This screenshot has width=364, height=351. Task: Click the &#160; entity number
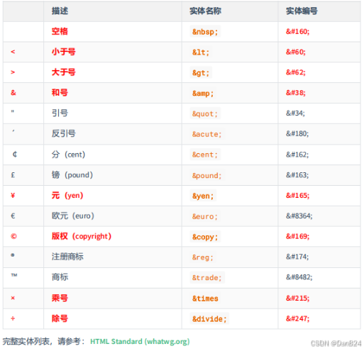coord(297,31)
